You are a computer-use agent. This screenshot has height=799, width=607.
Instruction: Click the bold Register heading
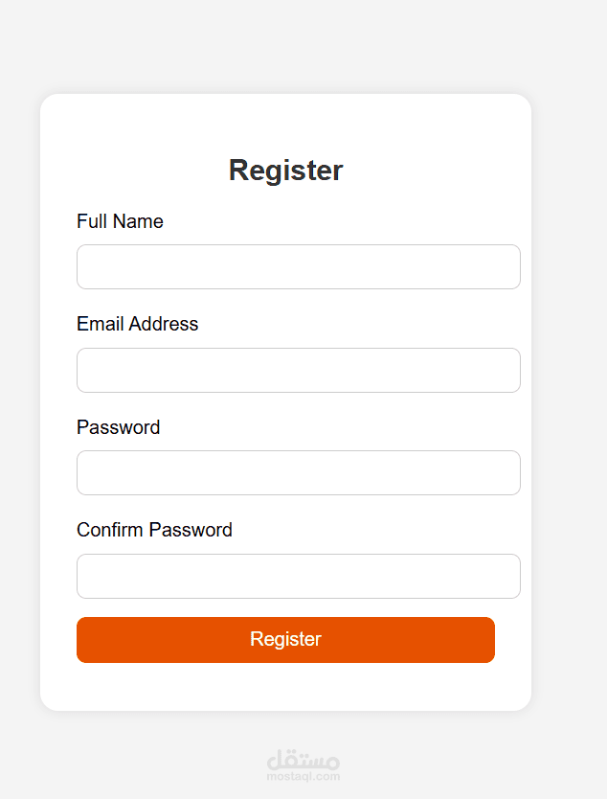point(285,171)
